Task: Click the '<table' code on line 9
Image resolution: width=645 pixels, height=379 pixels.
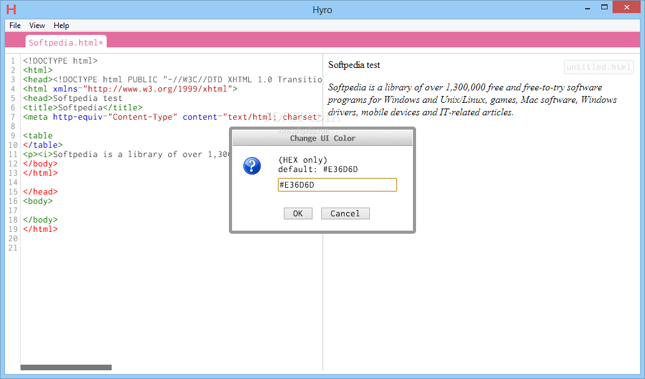Action: [x=38, y=136]
